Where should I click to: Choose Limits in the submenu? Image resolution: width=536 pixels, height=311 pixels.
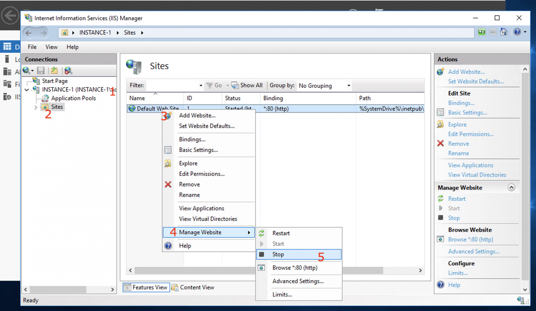282,295
